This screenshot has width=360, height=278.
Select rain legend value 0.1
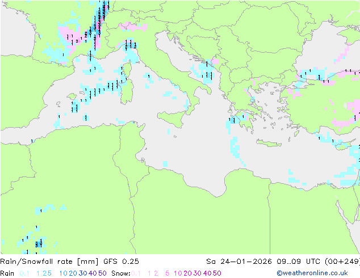pyautogui.click(x=24, y=273)
